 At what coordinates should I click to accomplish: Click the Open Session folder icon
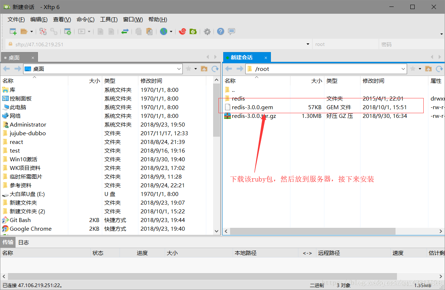(24, 31)
